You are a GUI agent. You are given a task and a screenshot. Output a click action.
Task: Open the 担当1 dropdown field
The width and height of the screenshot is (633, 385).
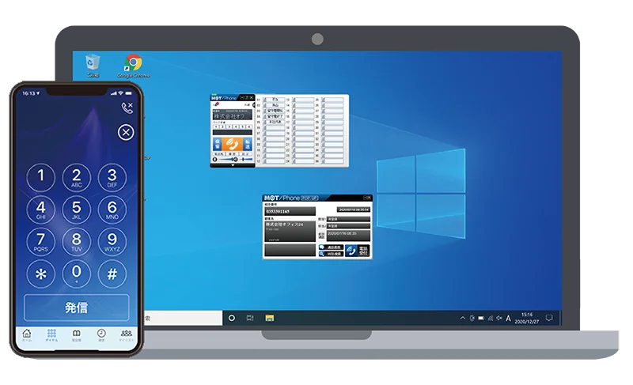point(347,218)
